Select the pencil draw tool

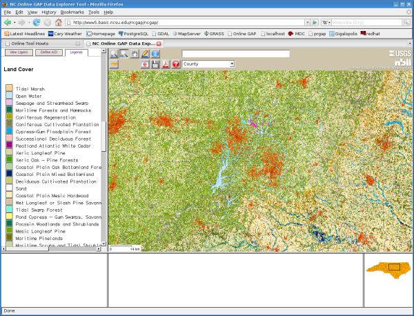(145, 54)
